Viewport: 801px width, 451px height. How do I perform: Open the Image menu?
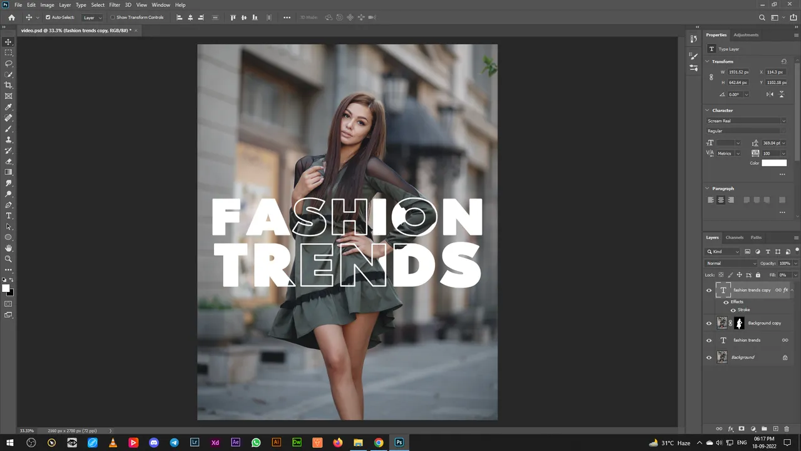[48, 5]
